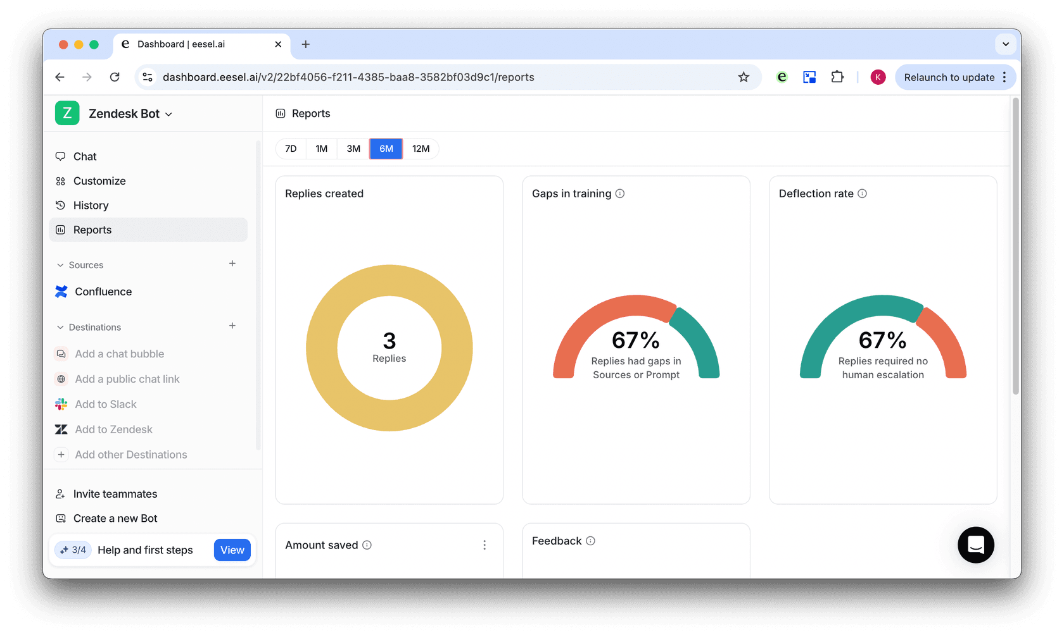The width and height of the screenshot is (1064, 635).
Task: Go to Customize in the sidebar
Action: click(99, 181)
